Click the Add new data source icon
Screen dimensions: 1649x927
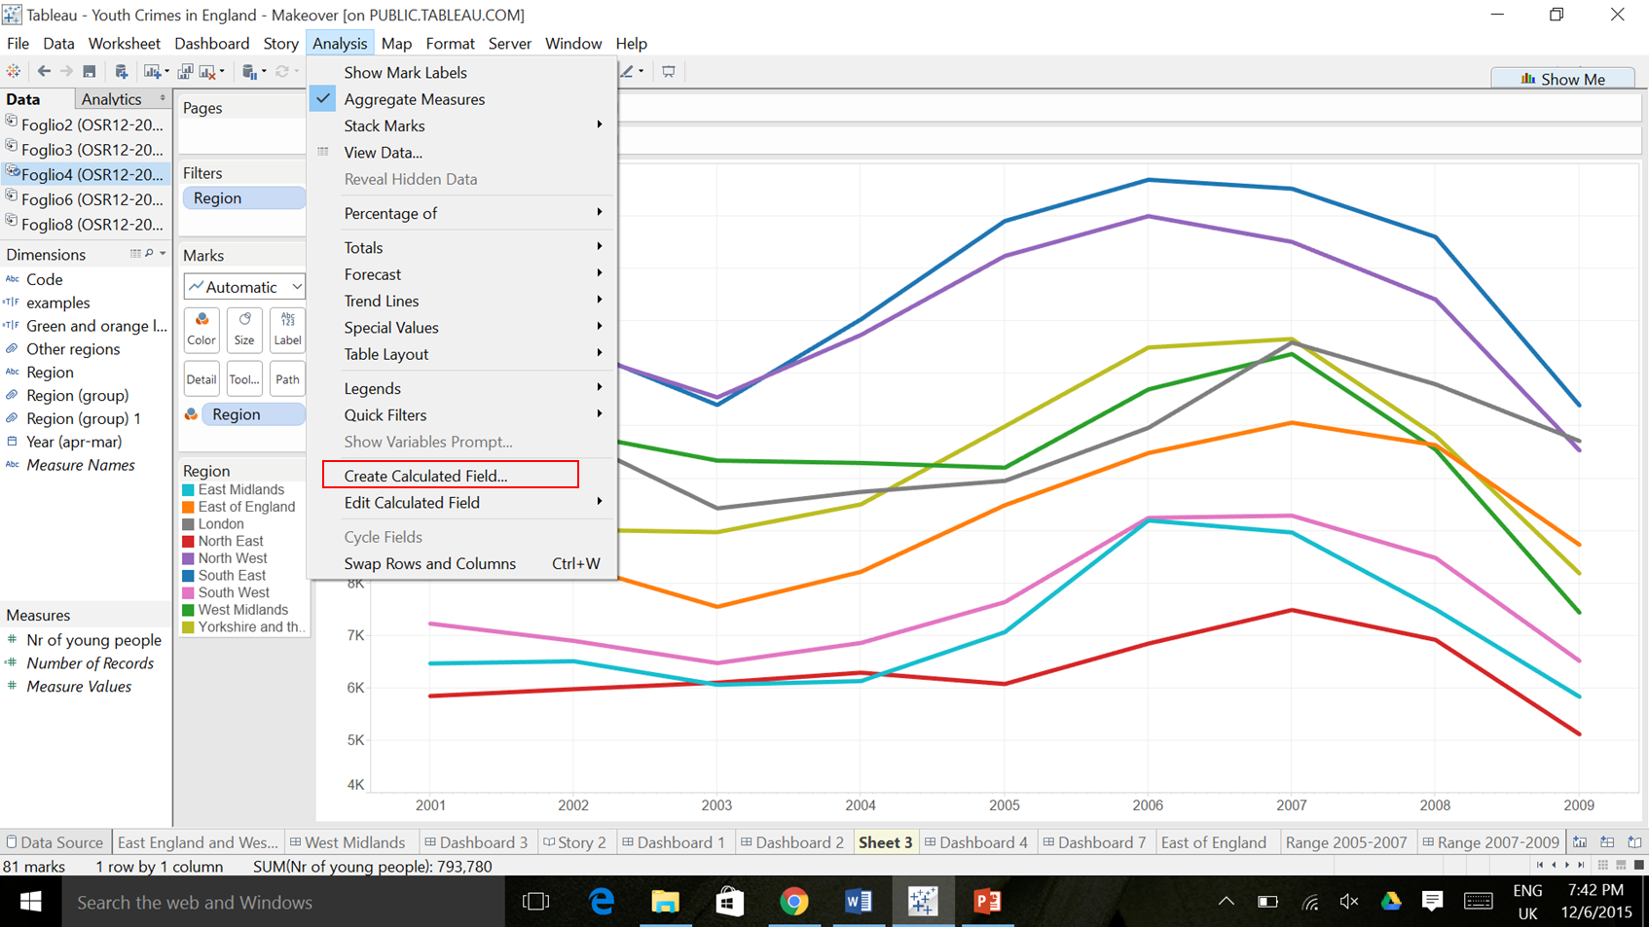(121, 71)
